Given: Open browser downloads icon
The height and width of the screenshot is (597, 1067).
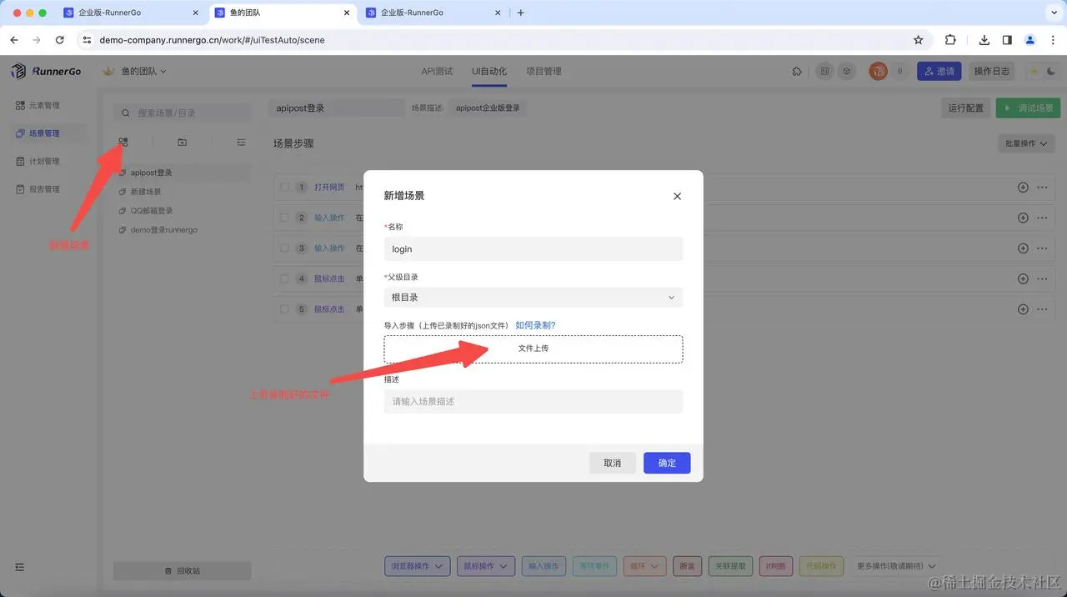Looking at the screenshot, I should (984, 39).
